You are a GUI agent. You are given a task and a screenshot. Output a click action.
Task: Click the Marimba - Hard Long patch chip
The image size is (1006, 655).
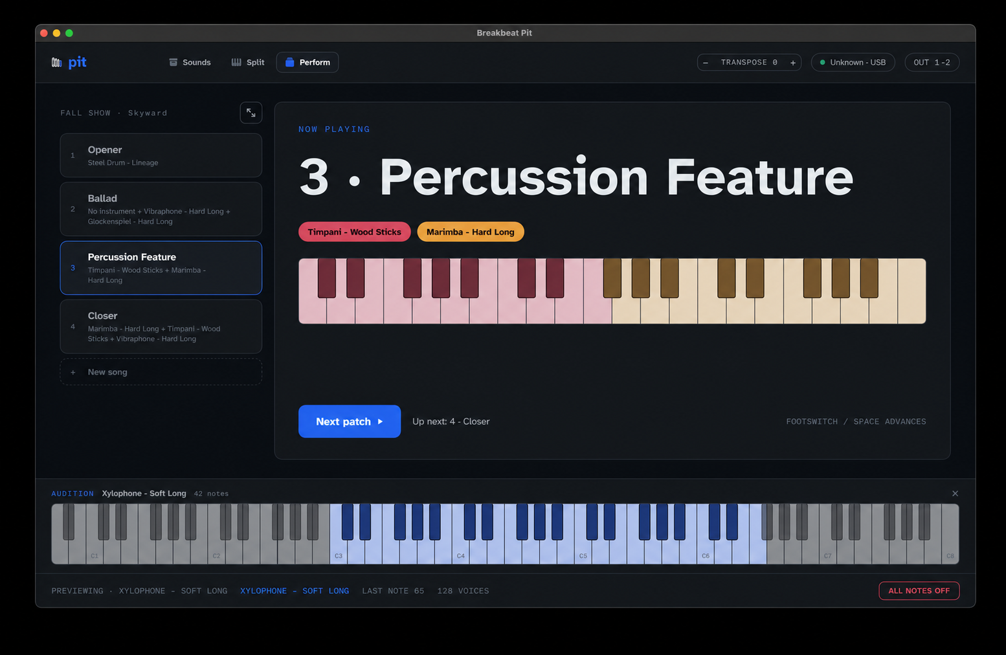pos(471,232)
